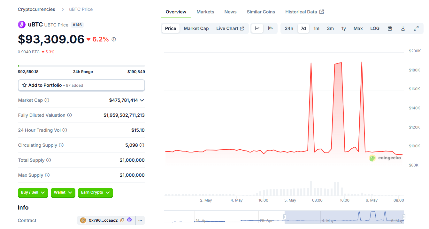Click selected range in chart navigator
This screenshot has width=429, height=229.
344,217
